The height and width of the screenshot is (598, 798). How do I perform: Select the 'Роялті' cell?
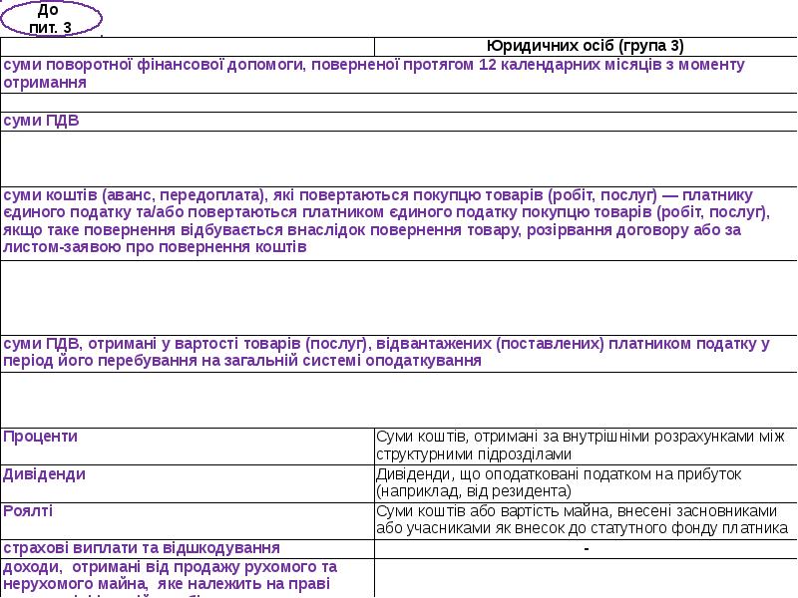(x=188, y=519)
